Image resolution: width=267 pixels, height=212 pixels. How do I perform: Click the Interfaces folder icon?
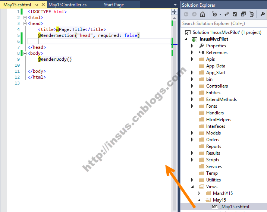pos(201,126)
